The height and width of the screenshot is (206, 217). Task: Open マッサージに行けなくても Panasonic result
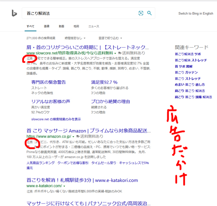89,203
